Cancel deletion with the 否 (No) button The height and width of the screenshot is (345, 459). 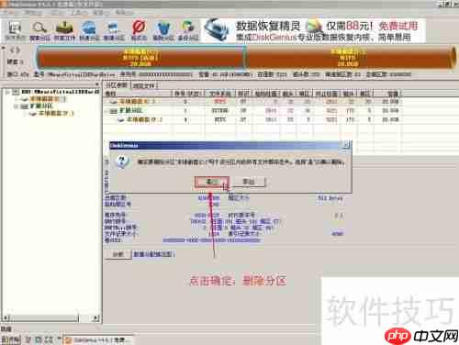click(249, 182)
